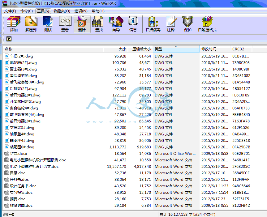The width and height of the screenshot is (267, 217).
Task: Select the 装配图0#.dwg file icon
Action: [7, 147]
